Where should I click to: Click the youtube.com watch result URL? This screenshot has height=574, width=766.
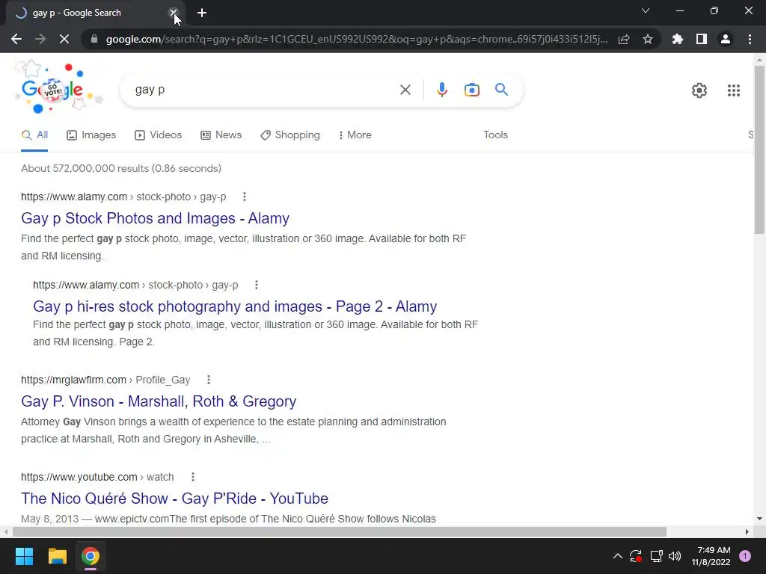pos(97,477)
